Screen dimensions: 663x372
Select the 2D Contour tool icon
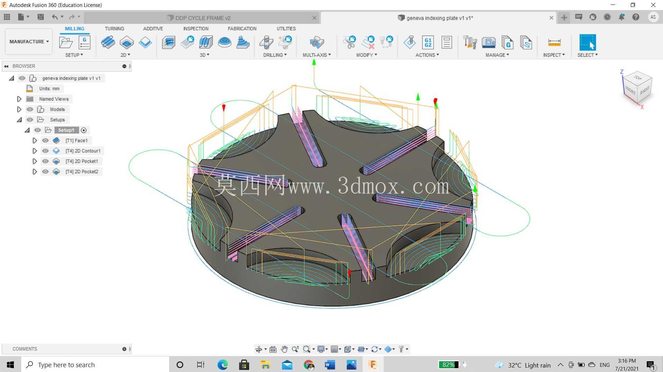[x=145, y=43]
